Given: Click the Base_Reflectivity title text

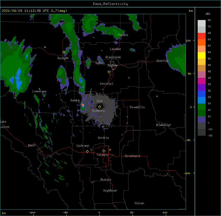Looking at the screenshot, I should (110, 4).
